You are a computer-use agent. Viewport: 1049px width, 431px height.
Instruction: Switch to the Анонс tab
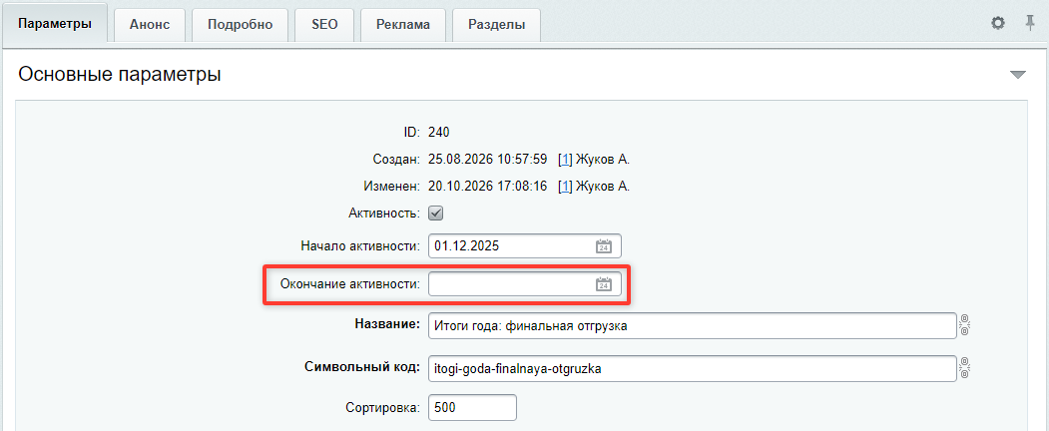(149, 25)
